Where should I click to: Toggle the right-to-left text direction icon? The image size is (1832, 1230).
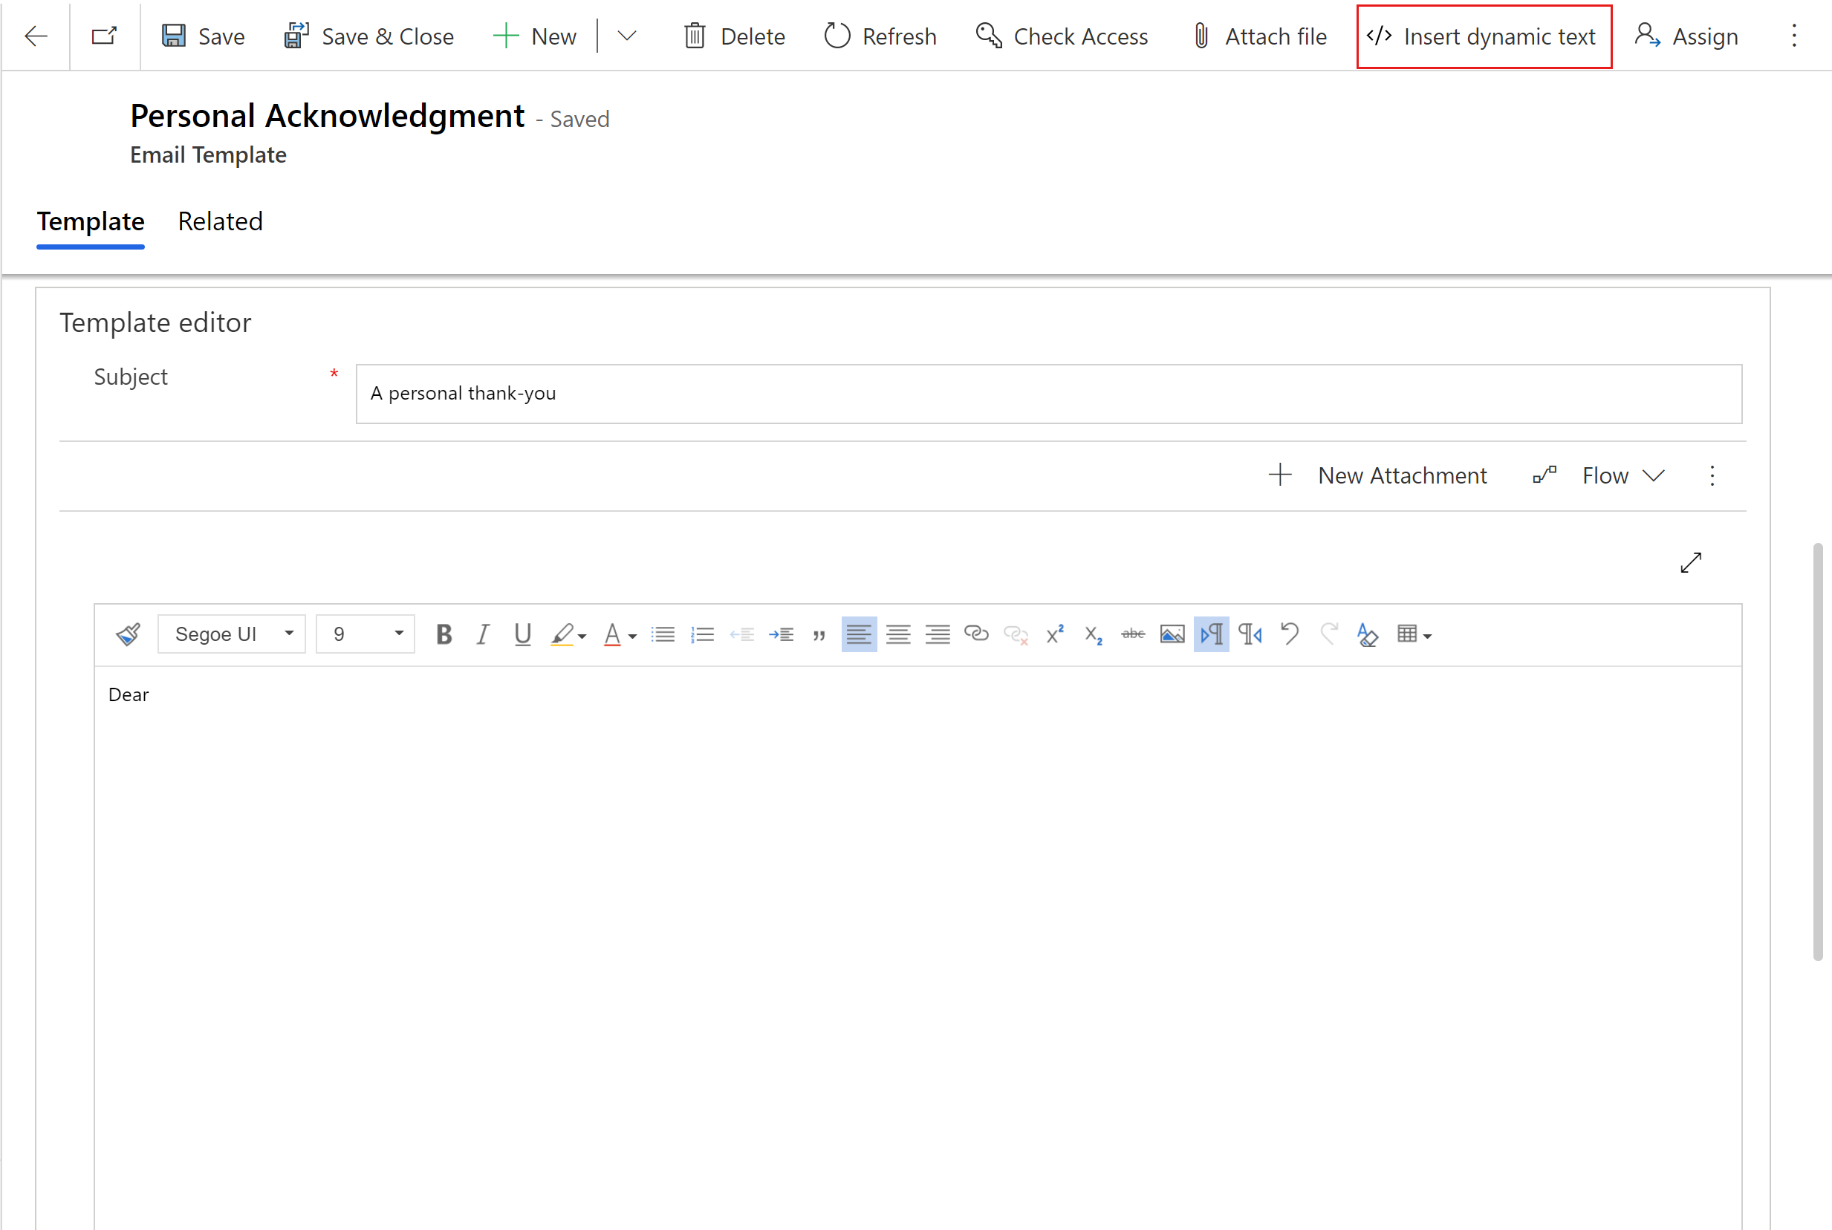point(1249,633)
